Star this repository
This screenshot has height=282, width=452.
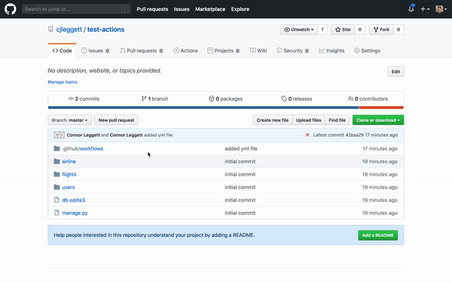click(343, 29)
